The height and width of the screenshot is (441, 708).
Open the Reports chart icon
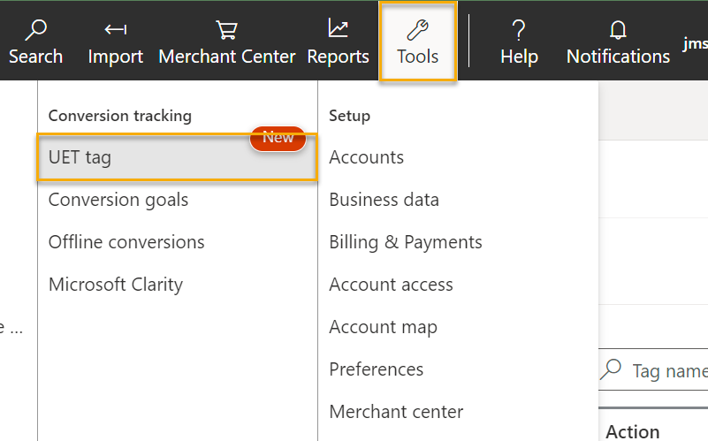pyautogui.click(x=338, y=29)
